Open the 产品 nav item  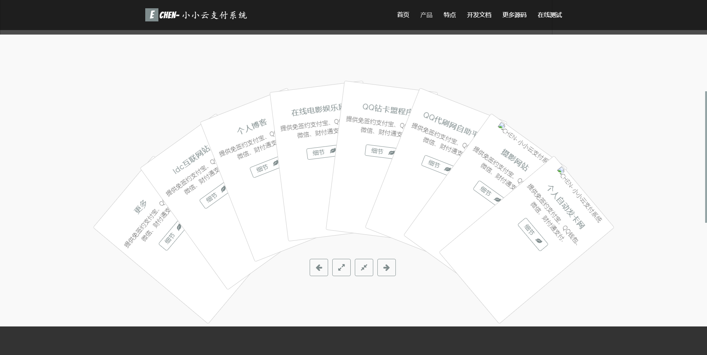click(426, 15)
